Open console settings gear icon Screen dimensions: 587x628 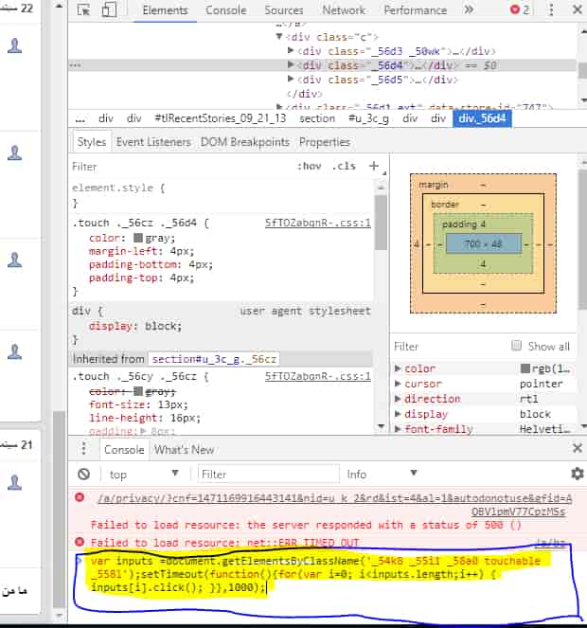pos(577,474)
